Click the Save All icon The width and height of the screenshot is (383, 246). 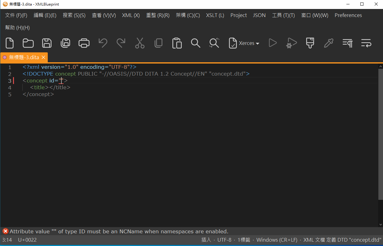65,43
